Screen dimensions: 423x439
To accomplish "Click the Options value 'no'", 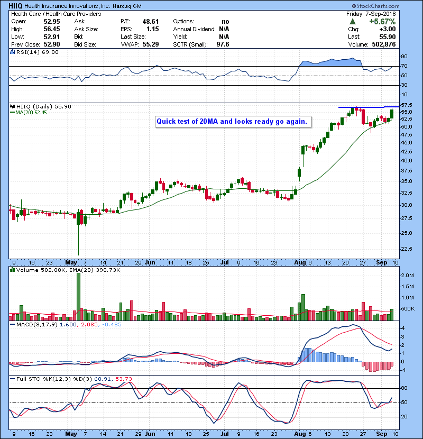I will click(225, 22).
